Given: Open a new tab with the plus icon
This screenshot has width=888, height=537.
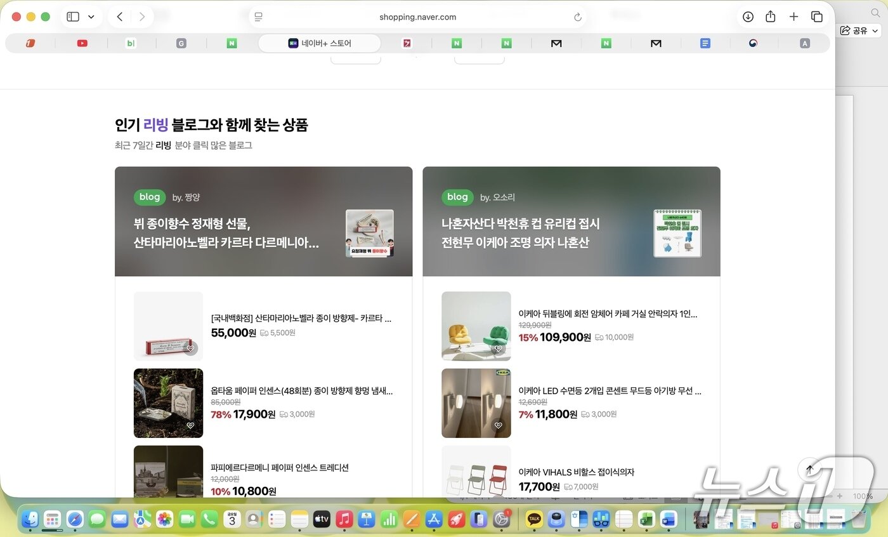Looking at the screenshot, I should tap(793, 17).
